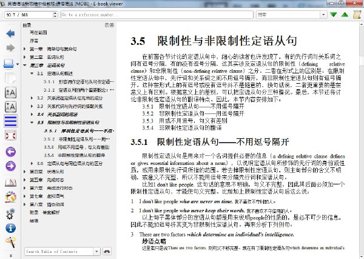Image resolution: width=364 pixels, height=259 pixels.
Task: Select 结语 in the contents tree
Action: (x=34, y=221)
